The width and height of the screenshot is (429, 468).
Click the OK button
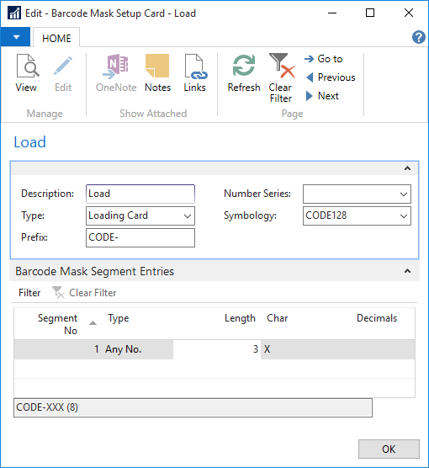389,449
